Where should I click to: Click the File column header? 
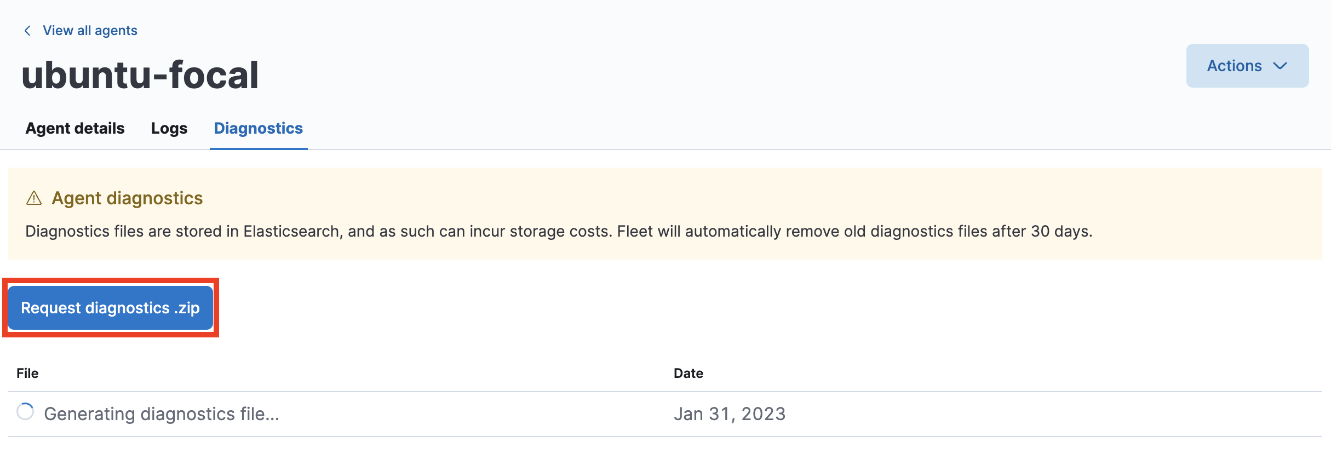pyautogui.click(x=27, y=373)
